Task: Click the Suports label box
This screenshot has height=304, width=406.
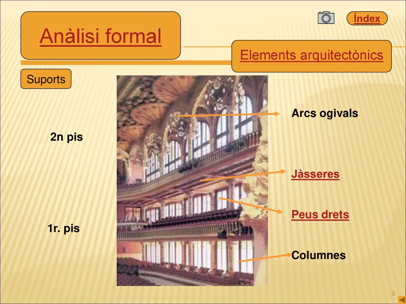Action: [x=46, y=79]
